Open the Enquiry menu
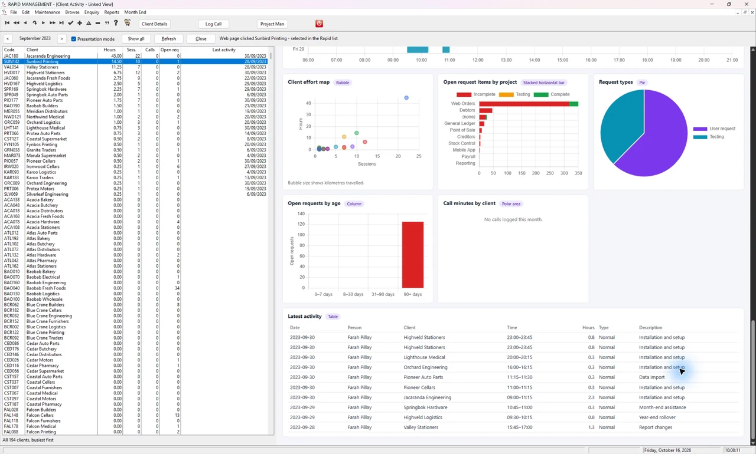756x454 pixels. coord(92,12)
